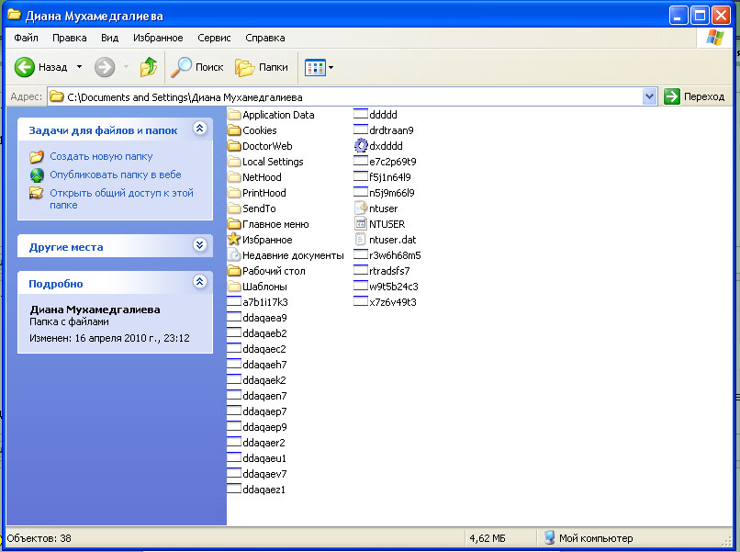This screenshot has height=552, width=740.
Task: Open the Сервис menu
Action: (x=214, y=38)
